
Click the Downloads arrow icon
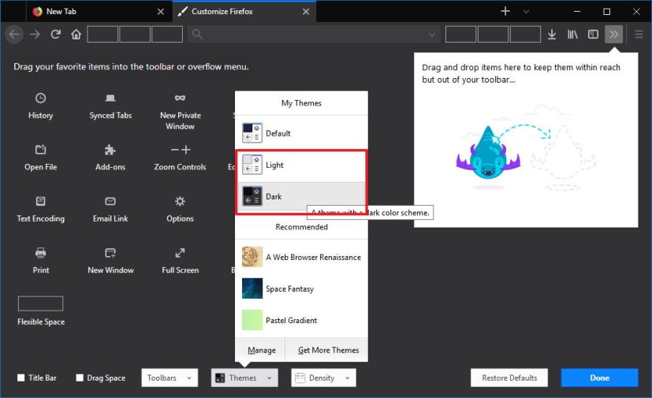coord(552,34)
